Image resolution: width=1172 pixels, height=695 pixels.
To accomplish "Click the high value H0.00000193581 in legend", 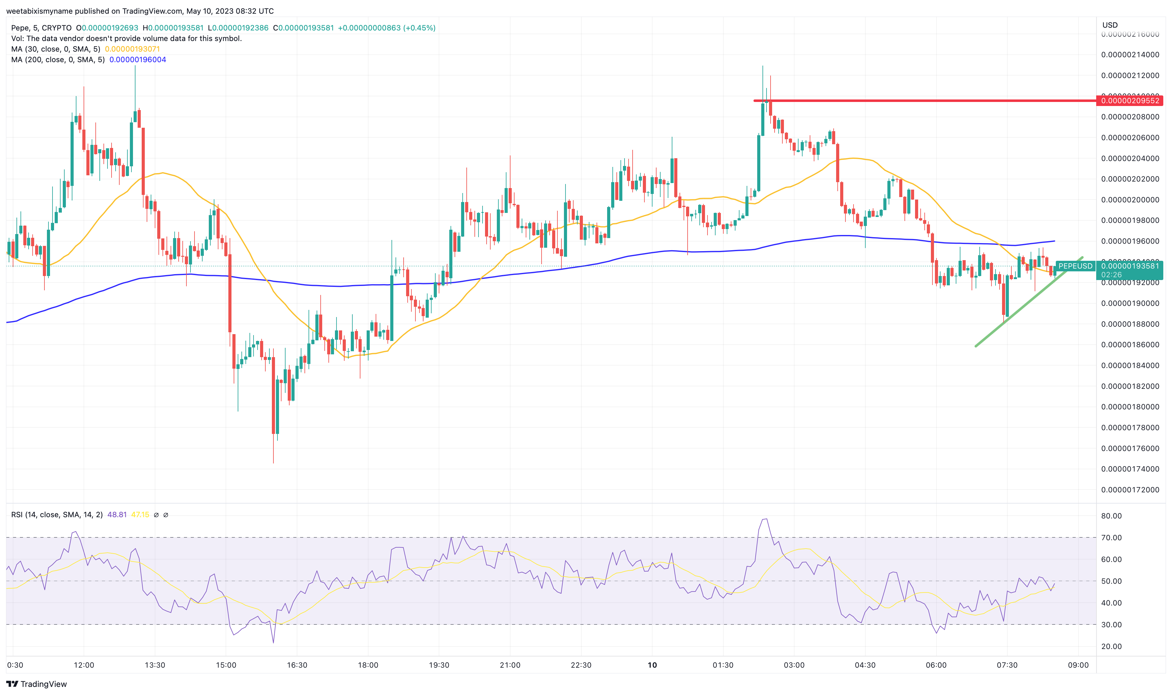I will point(173,28).
